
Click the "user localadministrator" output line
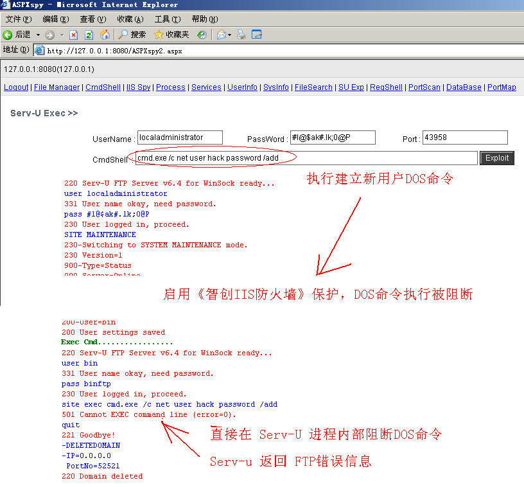pyautogui.click(x=116, y=193)
